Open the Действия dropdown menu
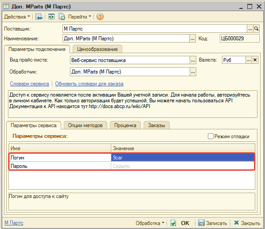 tap(17, 17)
